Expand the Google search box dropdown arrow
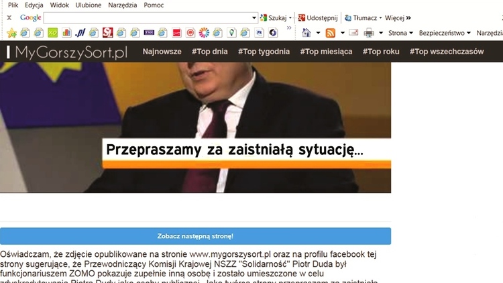Viewport: 503px width, 283px height. click(254, 18)
